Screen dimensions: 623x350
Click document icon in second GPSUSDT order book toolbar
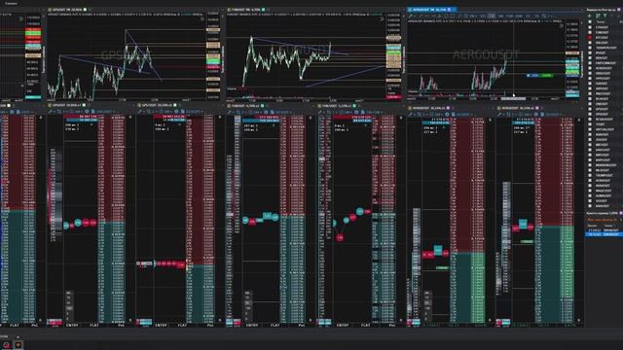(183, 112)
